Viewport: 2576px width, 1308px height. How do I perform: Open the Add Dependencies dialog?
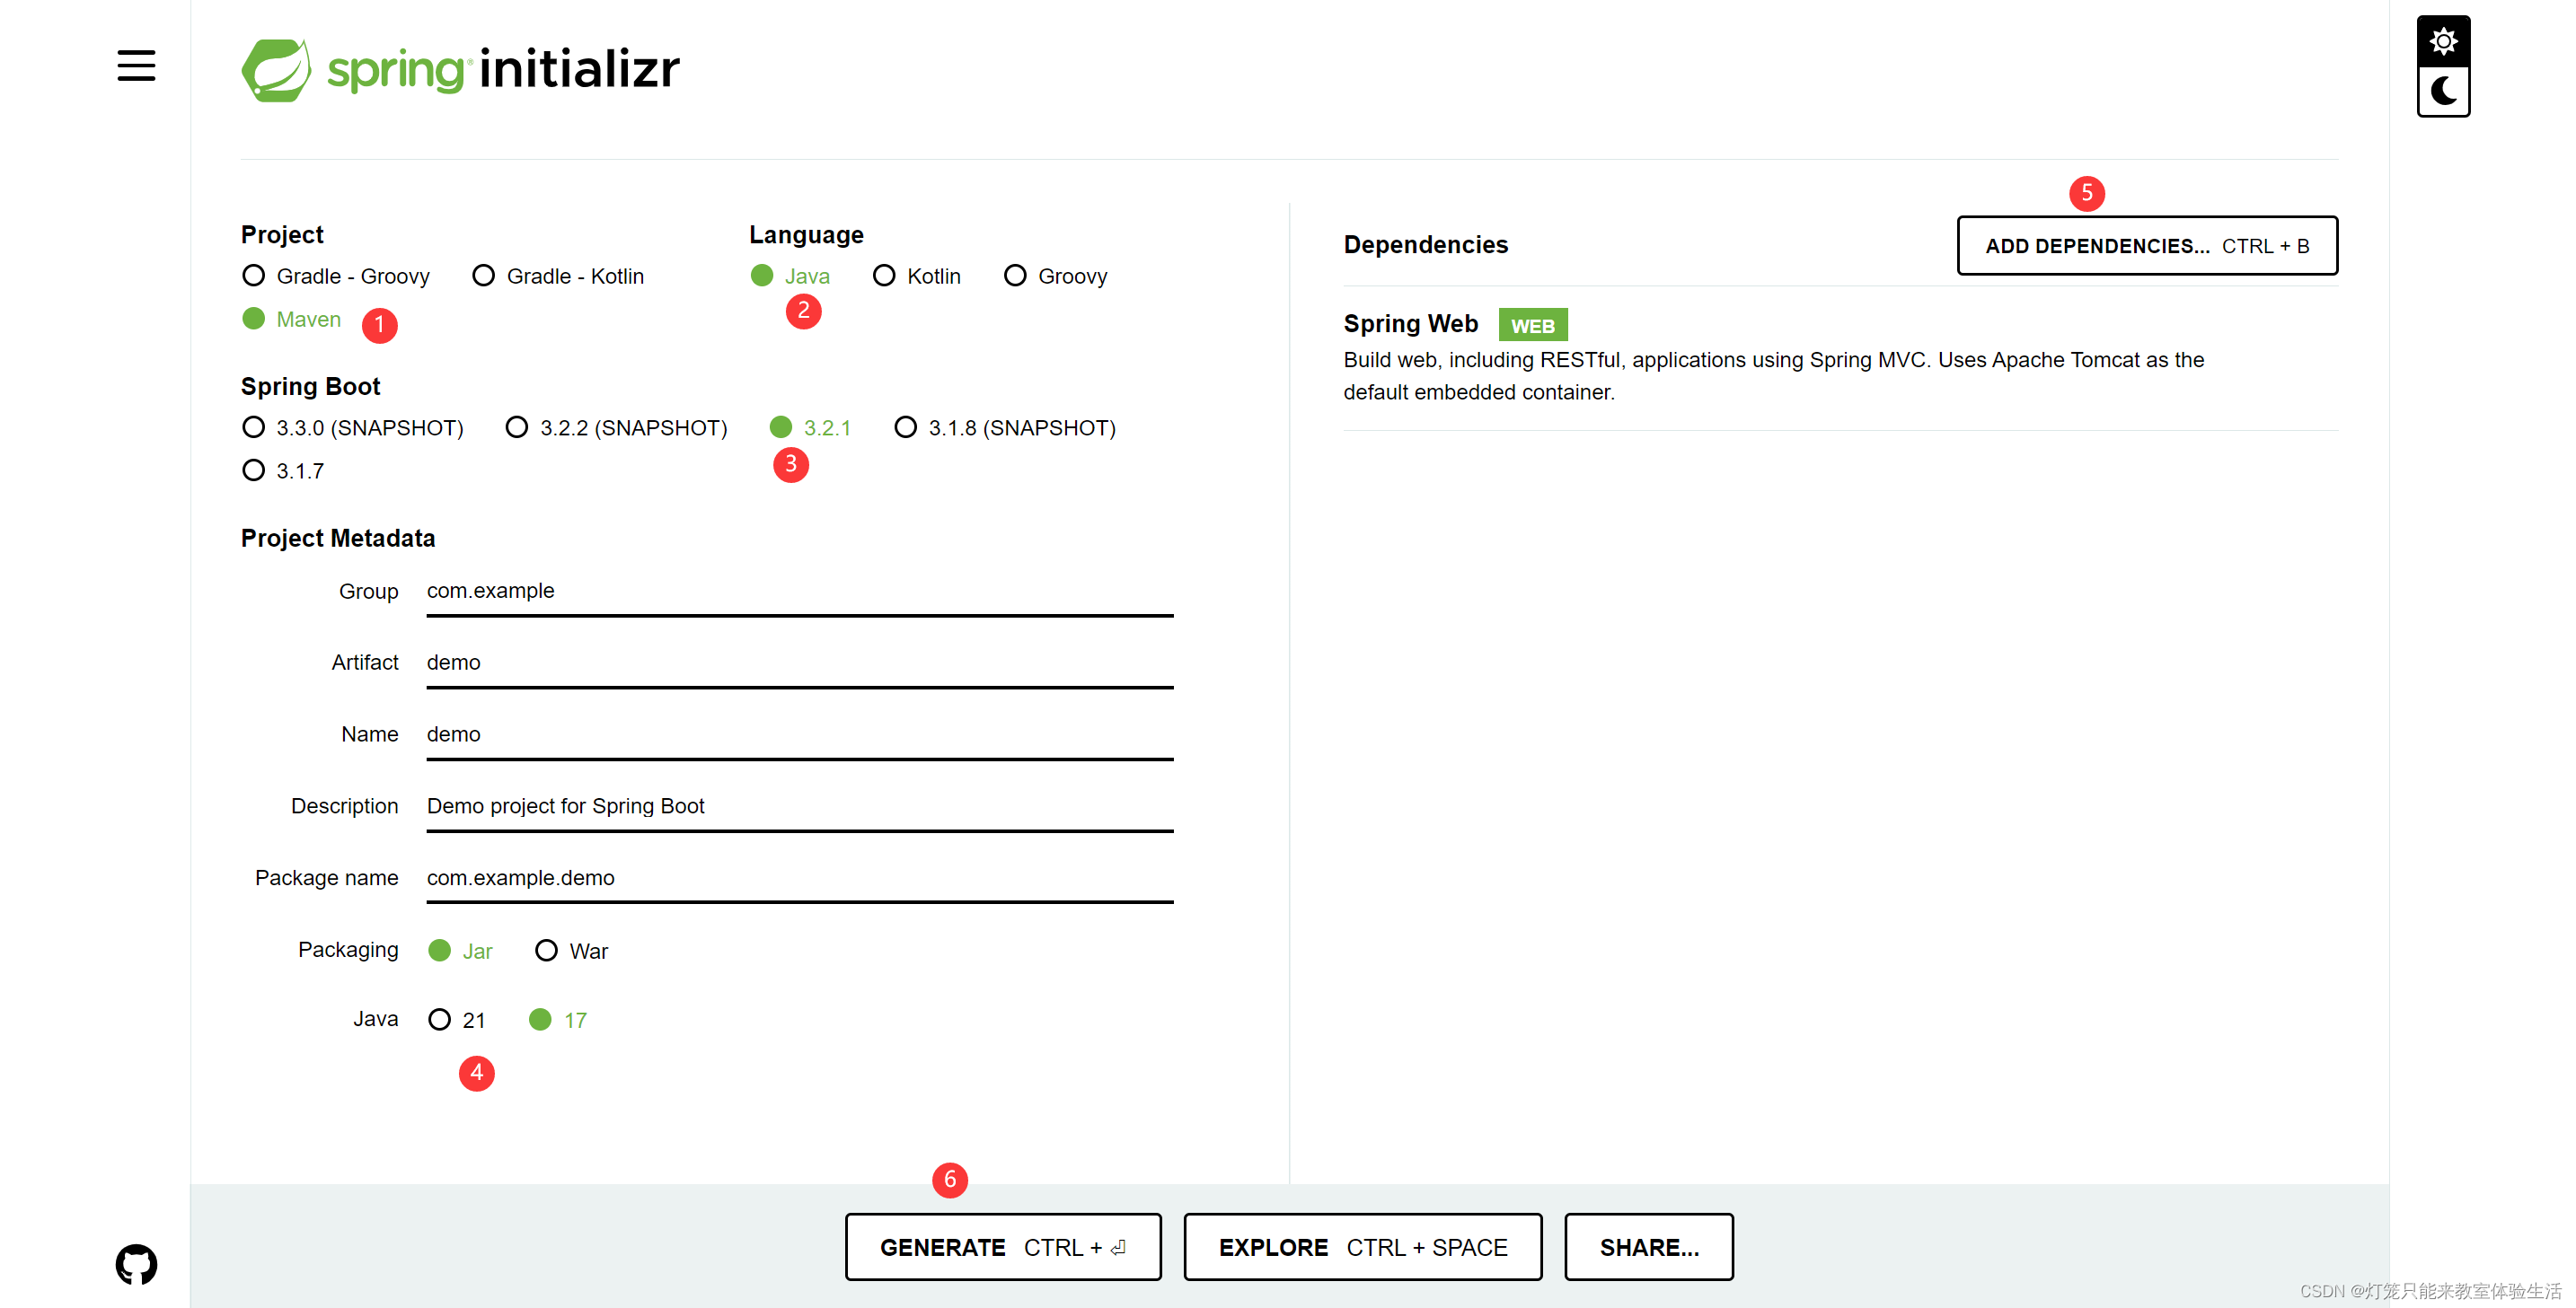[x=2147, y=246]
